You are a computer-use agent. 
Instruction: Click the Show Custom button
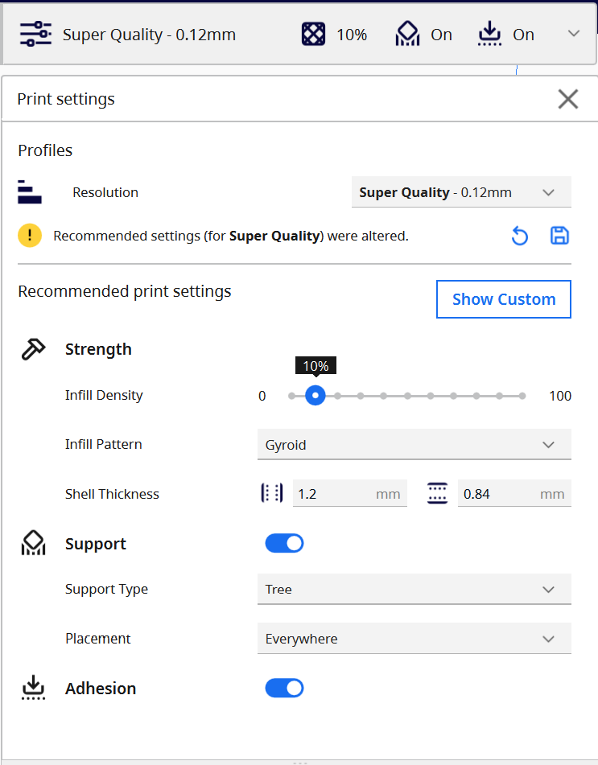pyautogui.click(x=503, y=299)
